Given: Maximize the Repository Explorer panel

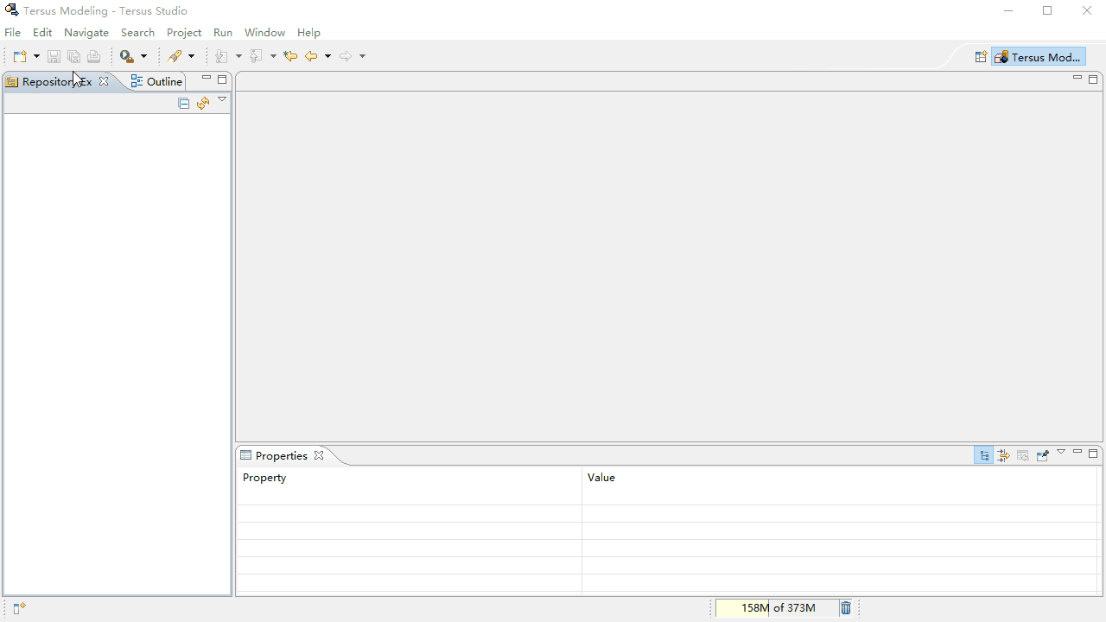Looking at the screenshot, I should coord(222,79).
